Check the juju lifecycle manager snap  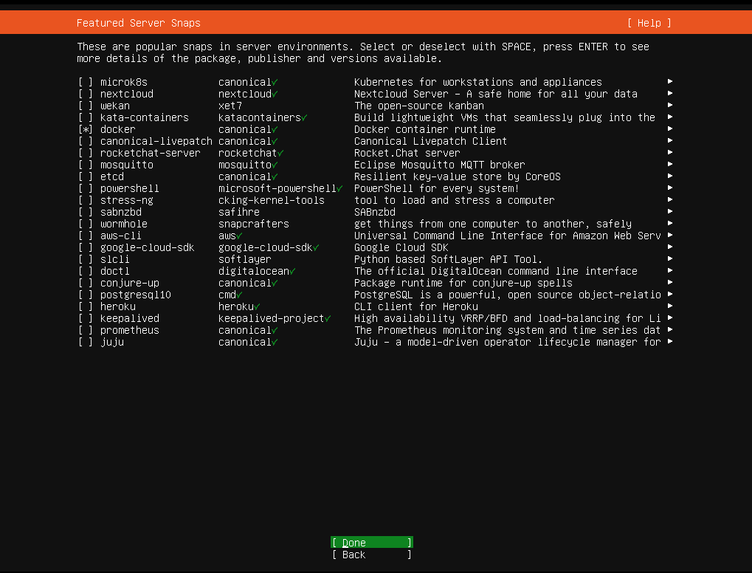pyautogui.click(x=85, y=342)
